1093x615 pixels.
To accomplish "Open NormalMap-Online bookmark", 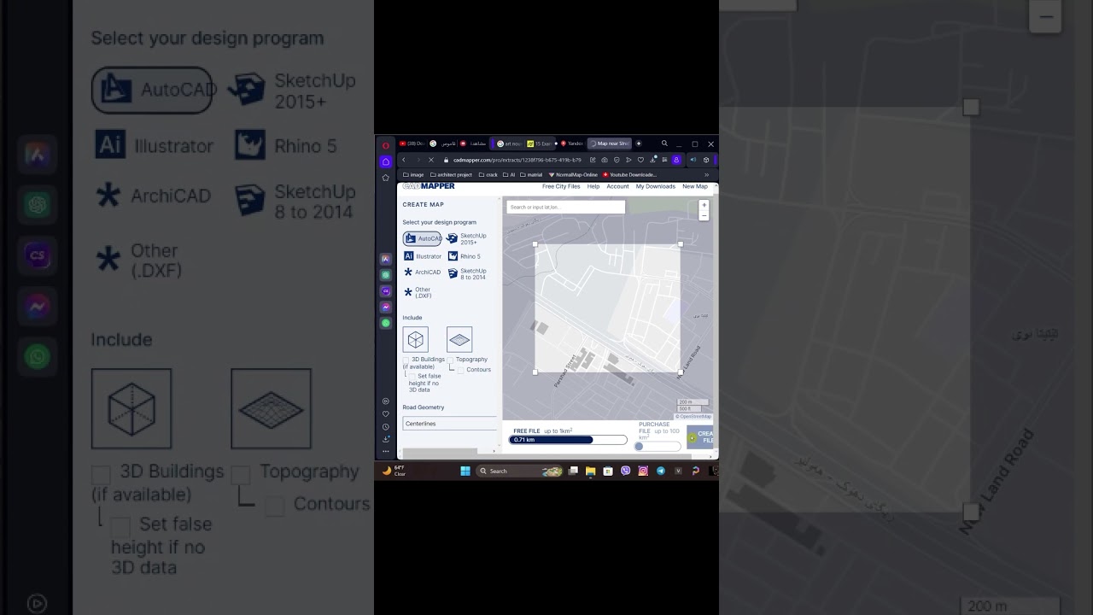I will [573, 174].
